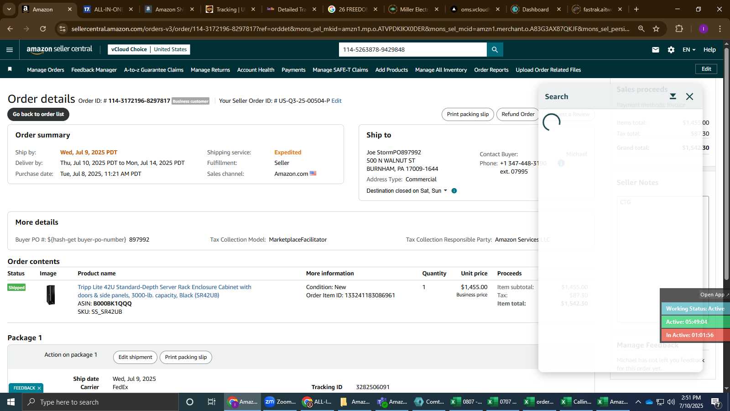The height and width of the screenshot is (411, 730).
Task: Click the volume speaker icon in tray
Action: 671,402
